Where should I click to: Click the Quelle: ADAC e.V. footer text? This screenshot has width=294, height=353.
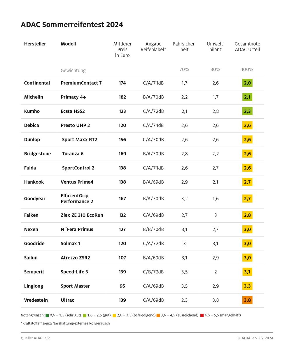tap(34, 338)
